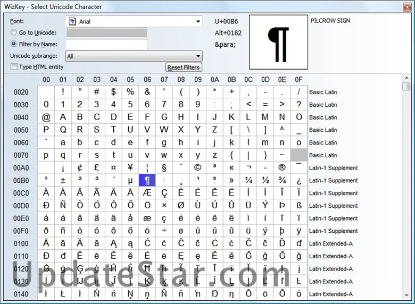The height and width of the screenshot is (304, 415).
Task: Select the digit 7 character
Action: point(164,104)
